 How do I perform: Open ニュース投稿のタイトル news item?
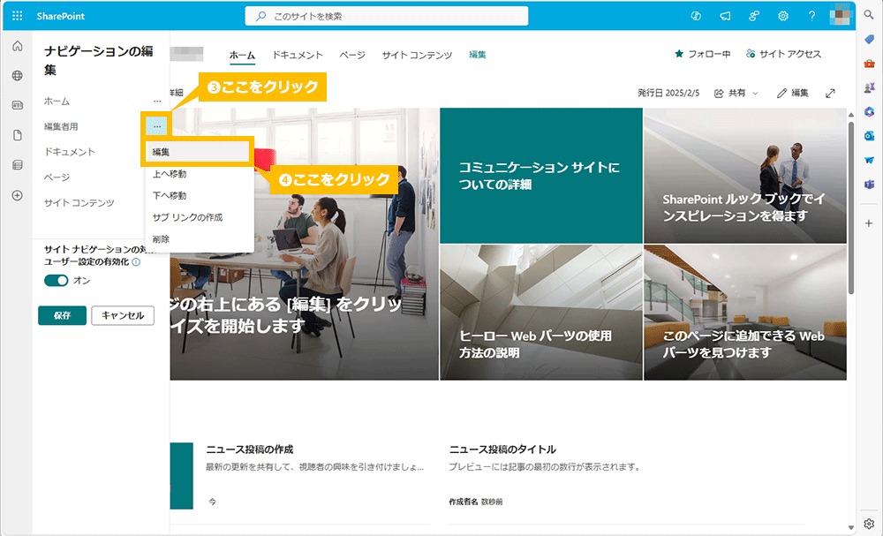[502, 449]
